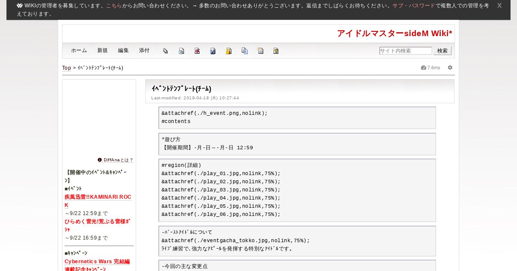
Task: Click the floppy disk backup icon
Action: click(213, 51)
